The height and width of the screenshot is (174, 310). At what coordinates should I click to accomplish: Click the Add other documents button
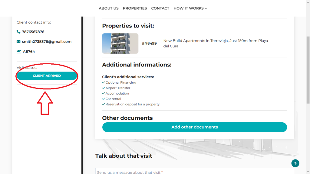pos(194,127)
